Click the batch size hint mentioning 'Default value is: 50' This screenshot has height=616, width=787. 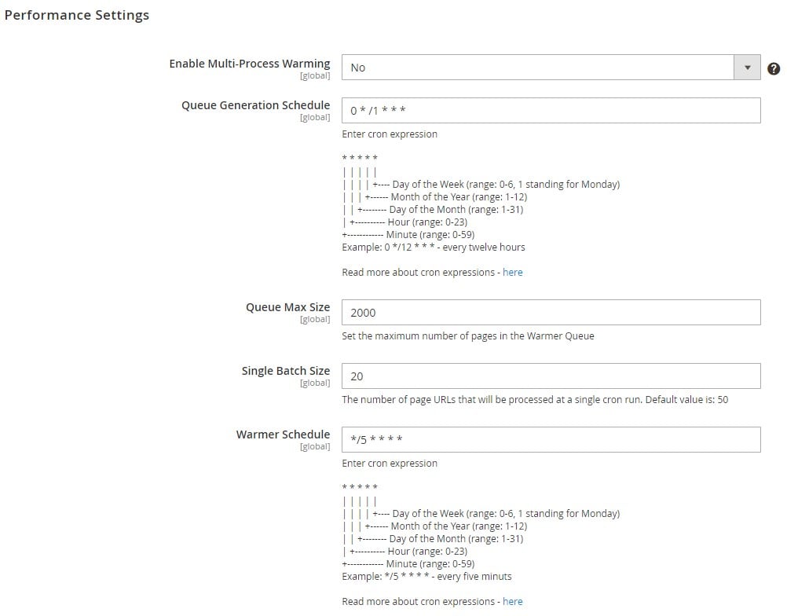[x=535, y=400]
